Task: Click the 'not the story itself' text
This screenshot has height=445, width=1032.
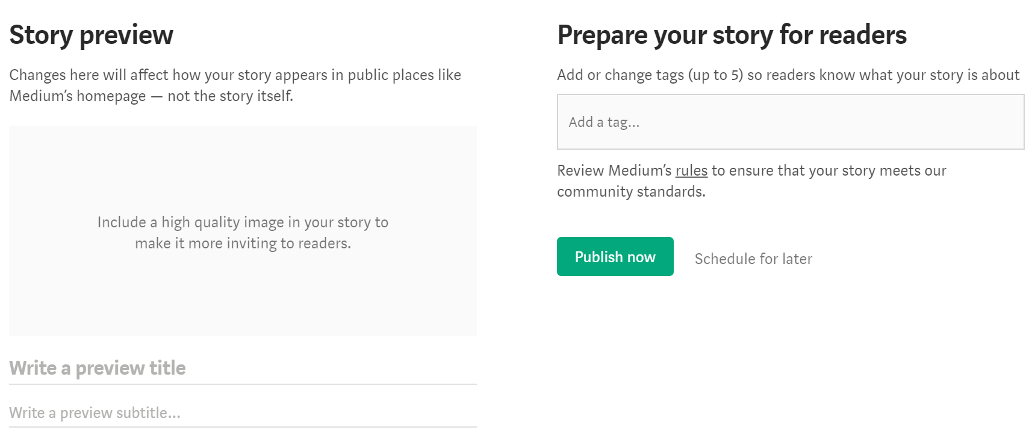Action: (230, 96)
